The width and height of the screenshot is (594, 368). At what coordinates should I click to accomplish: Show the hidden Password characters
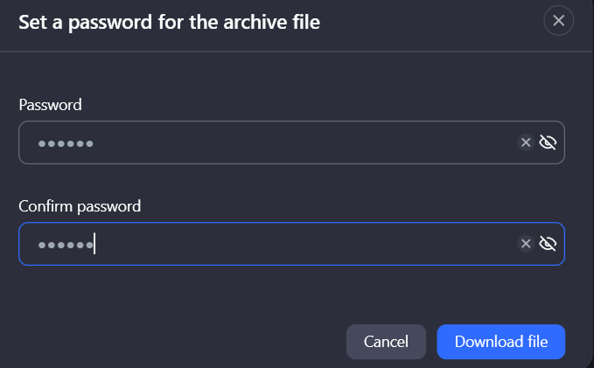pos(549,142)
